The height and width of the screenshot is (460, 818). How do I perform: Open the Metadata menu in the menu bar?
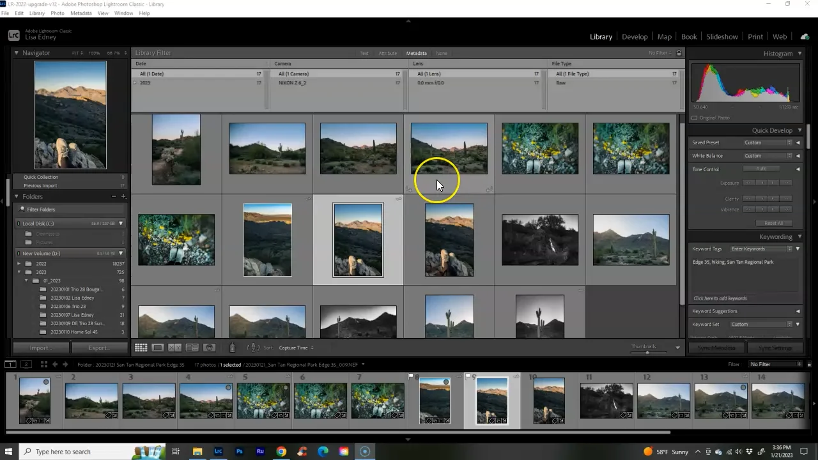click(81, 13)
